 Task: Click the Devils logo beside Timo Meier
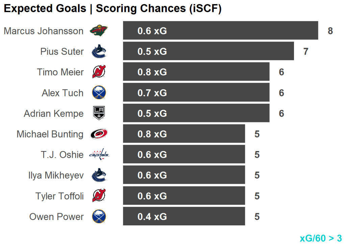99,72
